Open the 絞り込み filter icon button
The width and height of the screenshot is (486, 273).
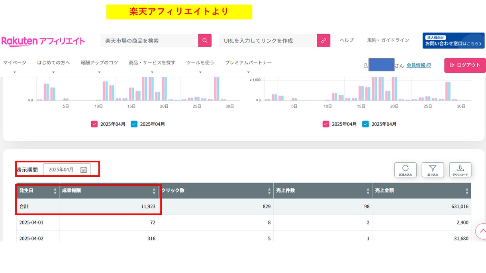[x=433, y=170]
